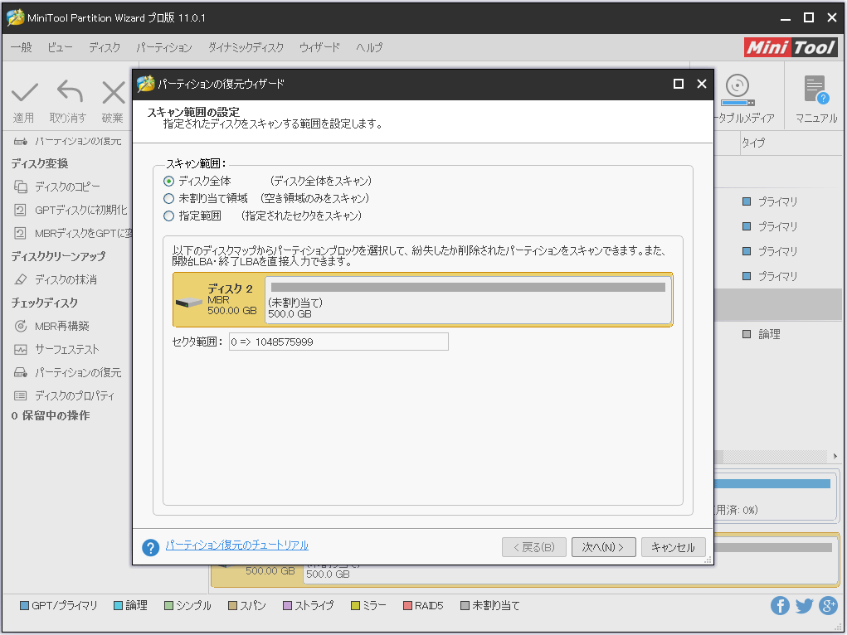The width and height of the screenshot is (847, 635).
Task: Click the 次へ(N) button
Action: pyautogui.click(x=603, y=547)
